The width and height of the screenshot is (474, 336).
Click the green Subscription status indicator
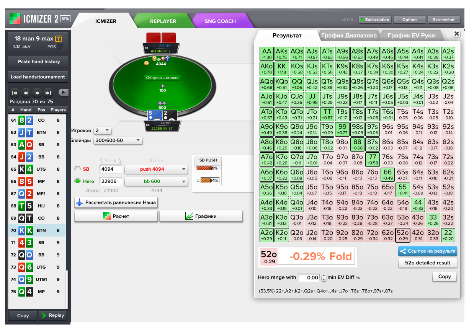(x=362, y=20)
